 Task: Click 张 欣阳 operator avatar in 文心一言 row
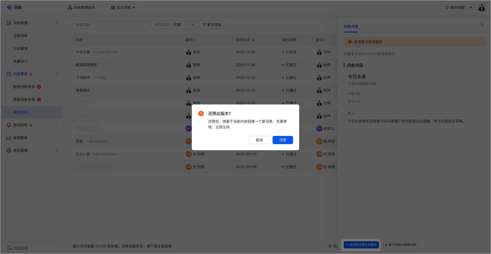point(188,154)
